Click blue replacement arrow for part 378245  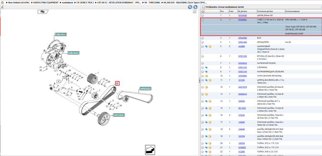click(206, 115)
